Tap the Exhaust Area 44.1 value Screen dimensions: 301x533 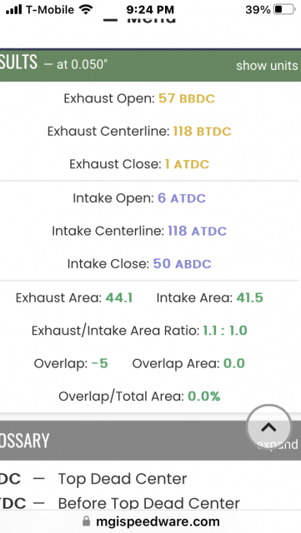[119, 298]
